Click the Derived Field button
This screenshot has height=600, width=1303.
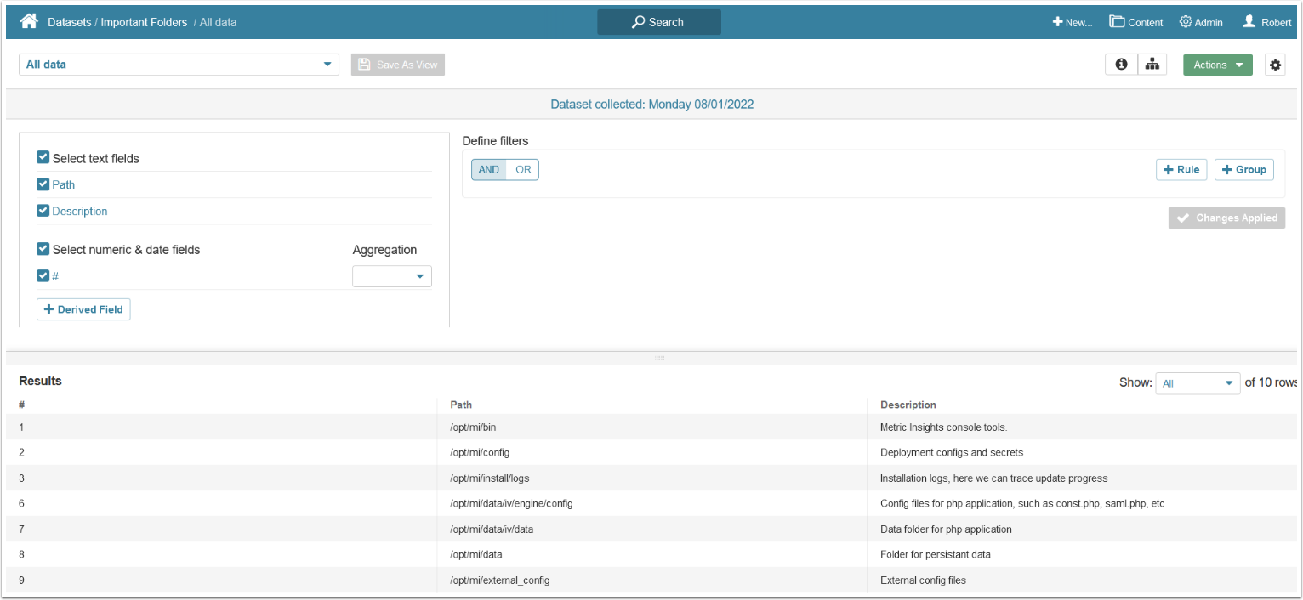(x=83, y=309)
